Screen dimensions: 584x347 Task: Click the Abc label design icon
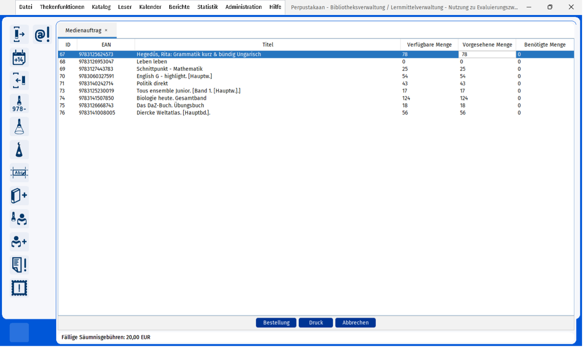[x=19, y=173]
